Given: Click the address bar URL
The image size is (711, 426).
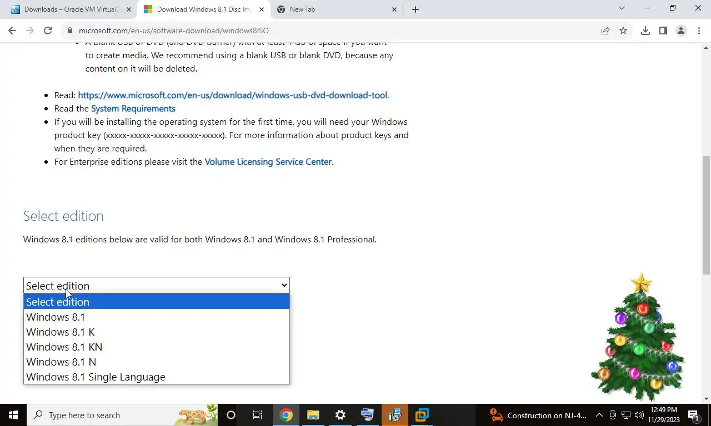Looking at the screenshot, I should 174,31.
